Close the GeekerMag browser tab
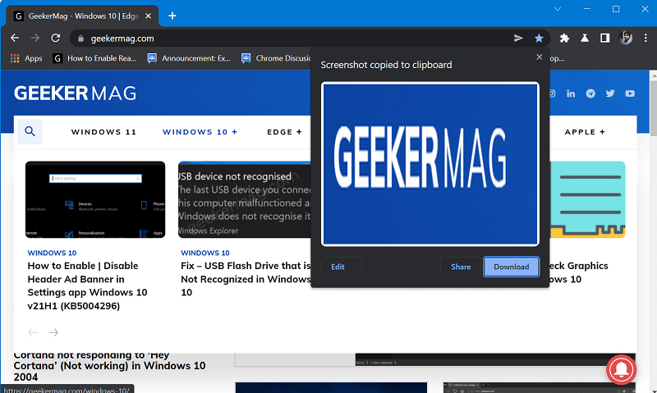 pyautogui.click(x=148, y=16)
